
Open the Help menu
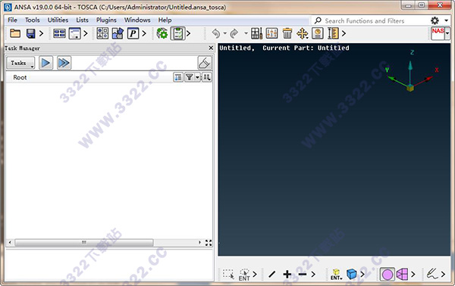[x=165, y=20]
